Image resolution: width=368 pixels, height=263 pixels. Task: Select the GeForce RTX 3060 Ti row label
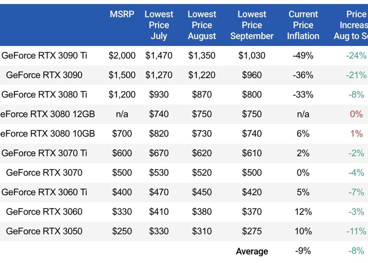[44, 192]
